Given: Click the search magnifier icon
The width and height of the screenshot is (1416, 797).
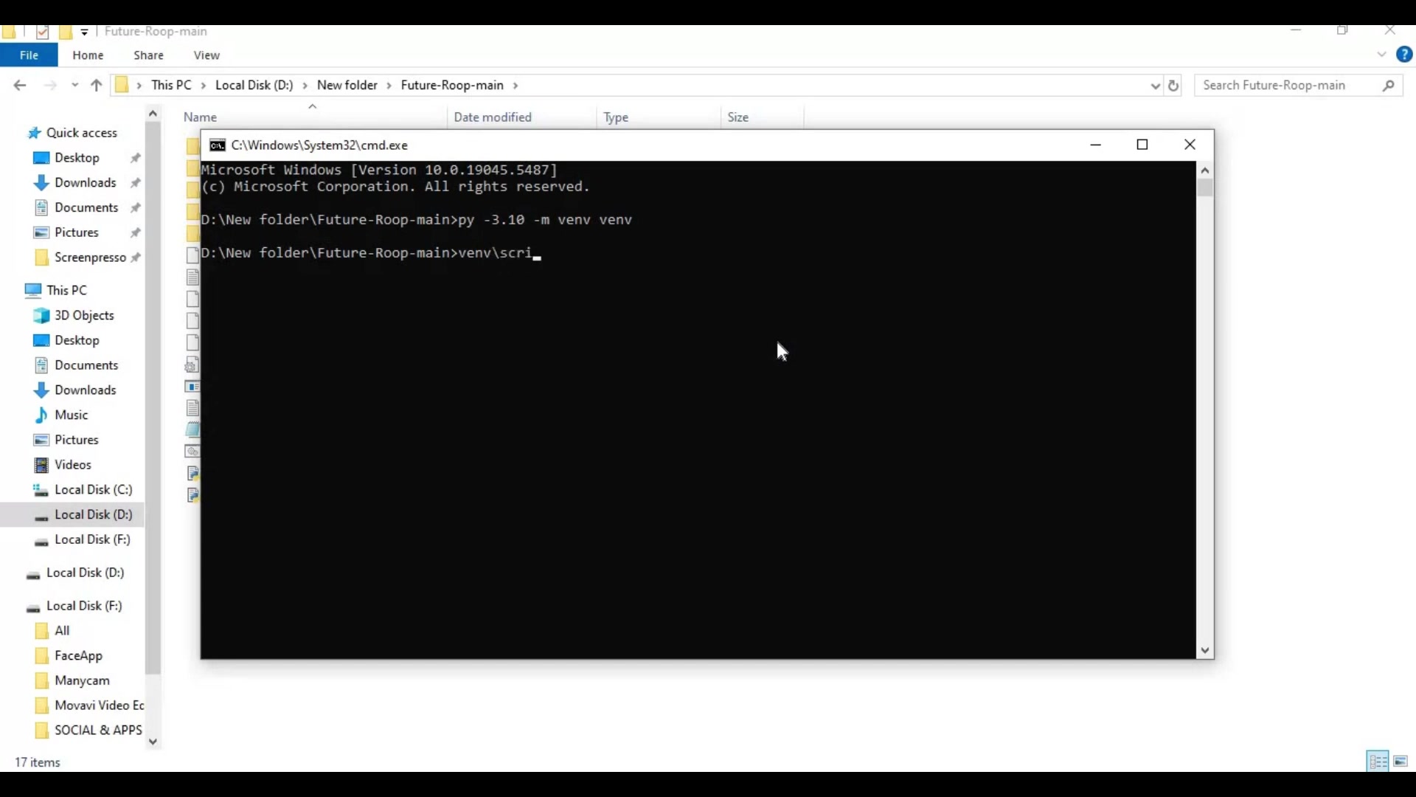Looking at the screenshot, I should [1389, 86].
